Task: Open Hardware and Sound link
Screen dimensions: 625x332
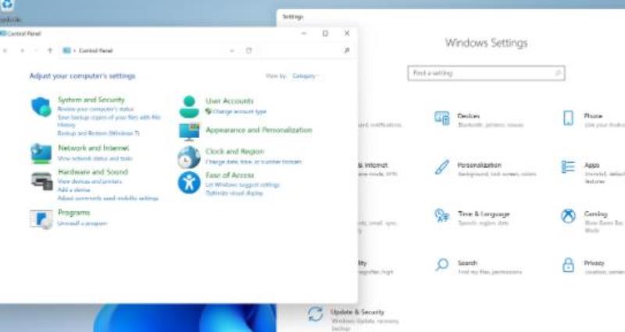Action: pos(93,171)
